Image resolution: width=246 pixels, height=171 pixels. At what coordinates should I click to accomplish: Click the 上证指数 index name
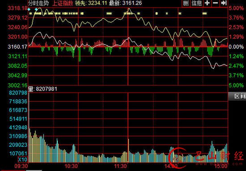click(x=63, y=3)
